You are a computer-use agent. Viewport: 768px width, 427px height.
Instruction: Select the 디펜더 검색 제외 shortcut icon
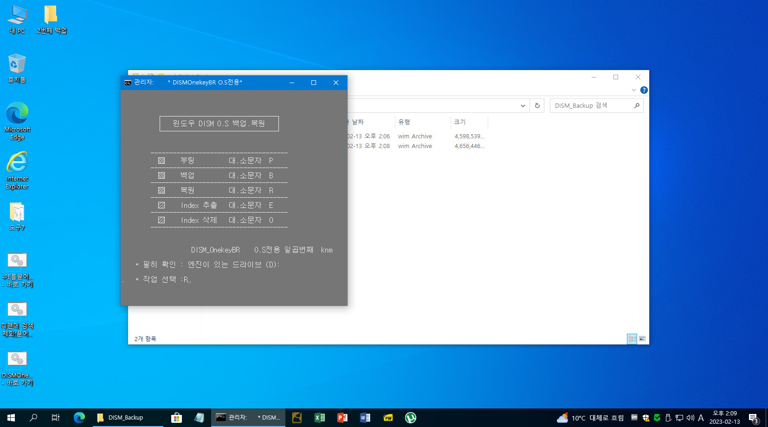point(17,319)
